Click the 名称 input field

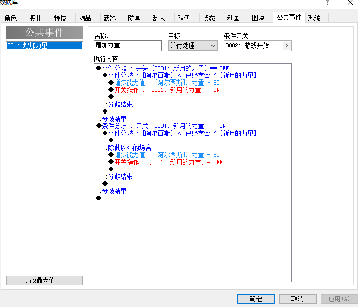[127, 45]
